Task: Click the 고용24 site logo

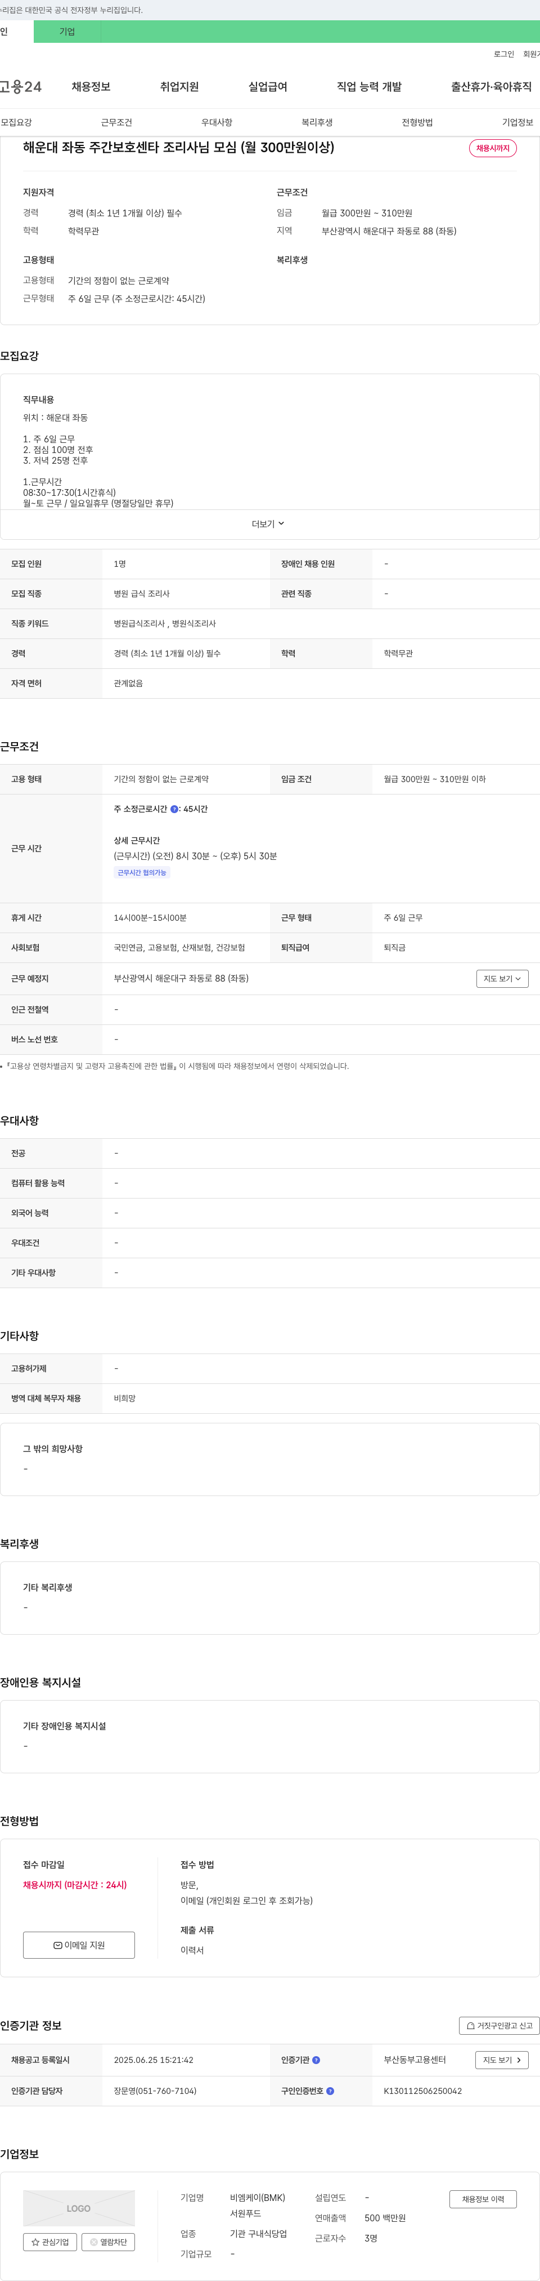Action: coord(20,87)
